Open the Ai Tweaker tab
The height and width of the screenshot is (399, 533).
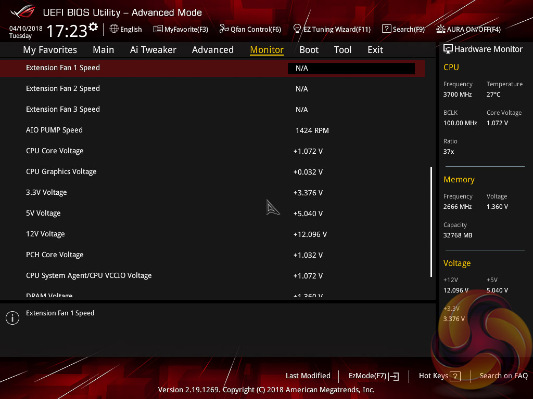coord(153,50)
